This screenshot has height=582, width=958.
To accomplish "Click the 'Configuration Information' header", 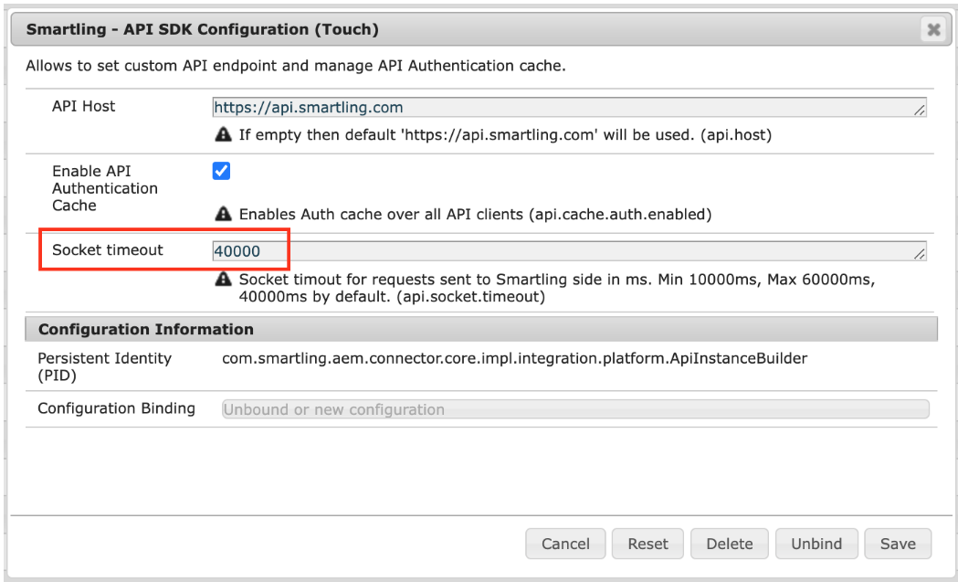I will click(145, 329).
